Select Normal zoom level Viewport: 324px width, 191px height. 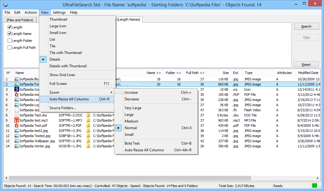tap(156, 128)
